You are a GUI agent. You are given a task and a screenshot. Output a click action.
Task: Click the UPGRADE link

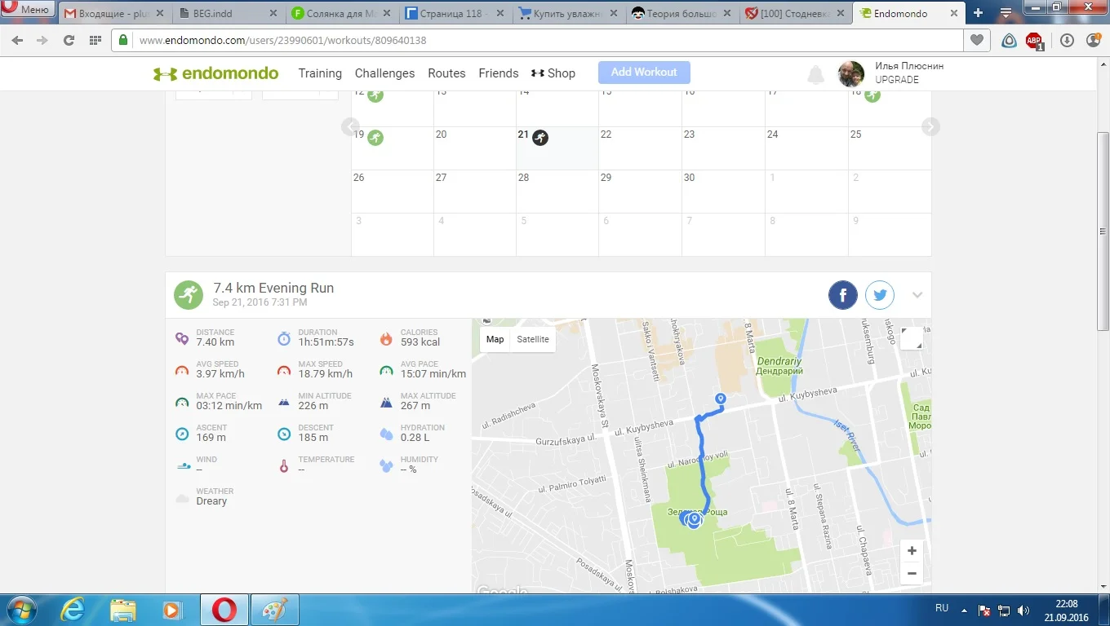click(x=897, y=80)
